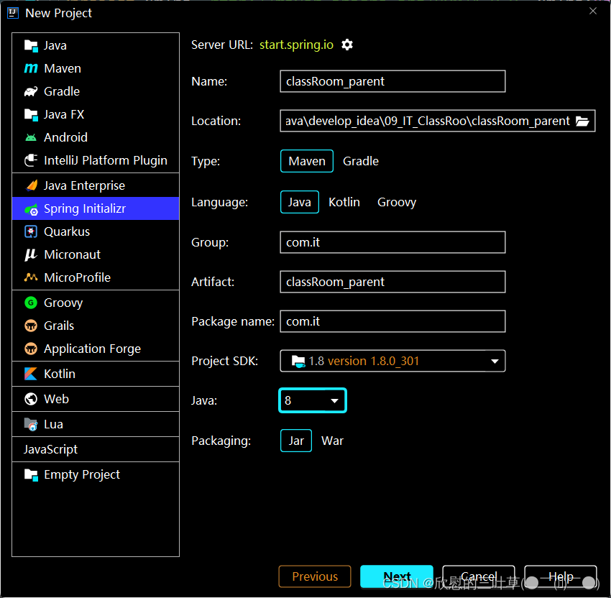Click the Java FX folder icon
Image resolution: width=611 pixels, height=598 pixels.
31,114
